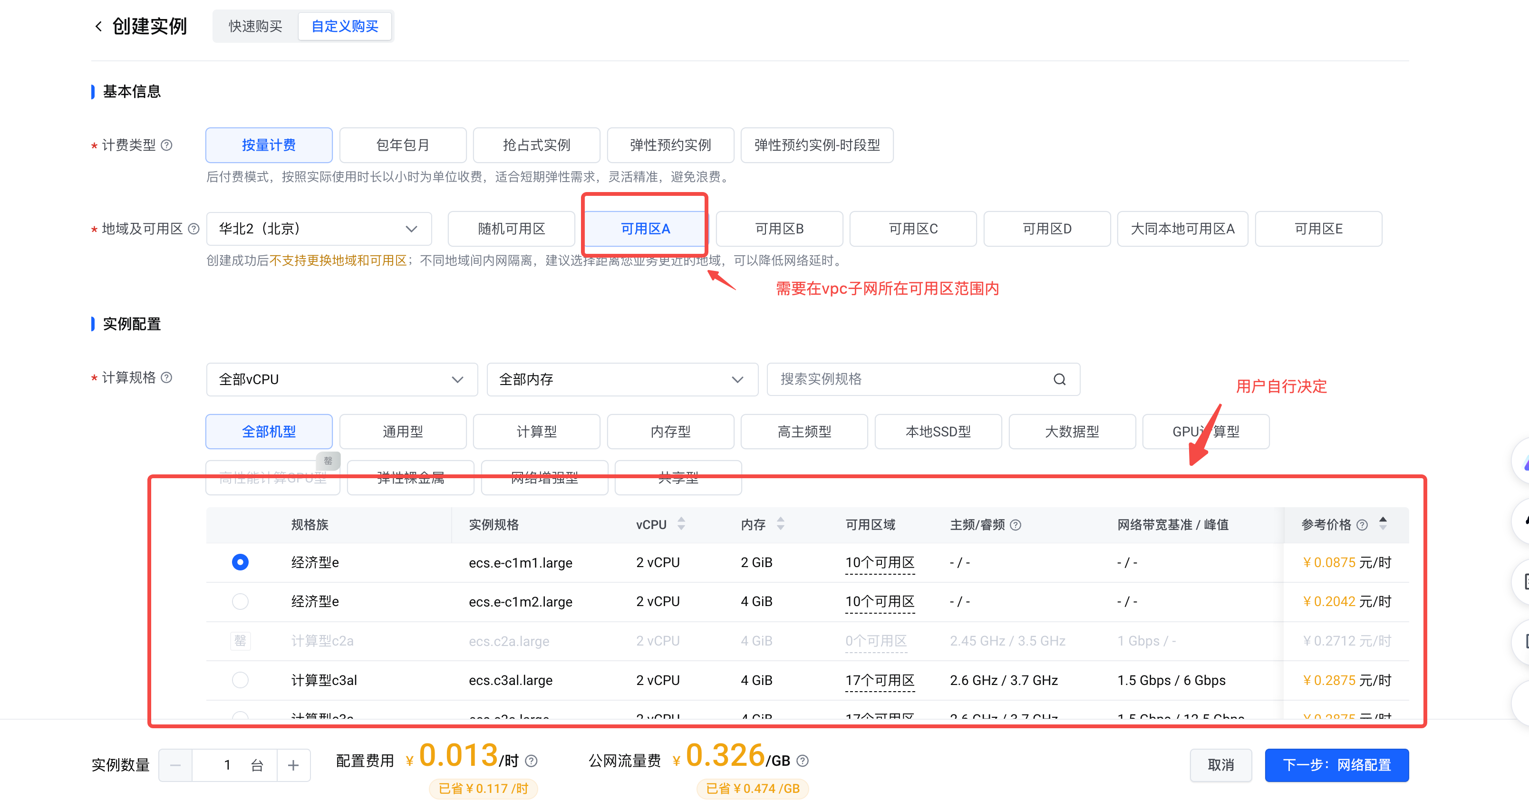Increase instance count with plus button
This screenshot has width=1529, height=810.
[x=293, y=765]
